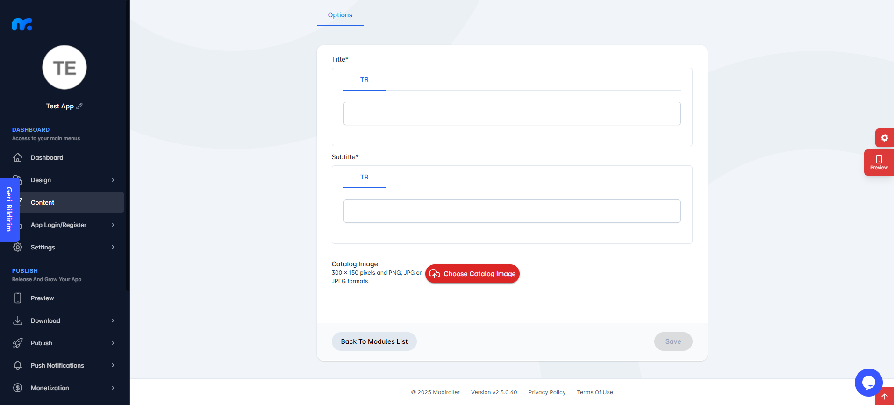Select the TR language tab under Title
Image resolution: width=894 pixels, height=405 pixels.
pyautogui.click(x=365, y=79)
